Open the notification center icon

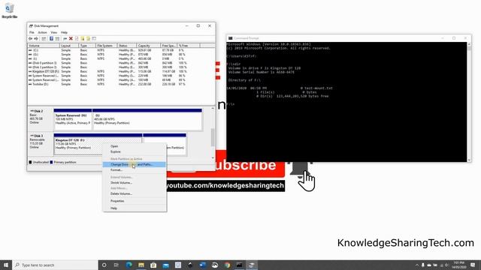coord(473,265)
